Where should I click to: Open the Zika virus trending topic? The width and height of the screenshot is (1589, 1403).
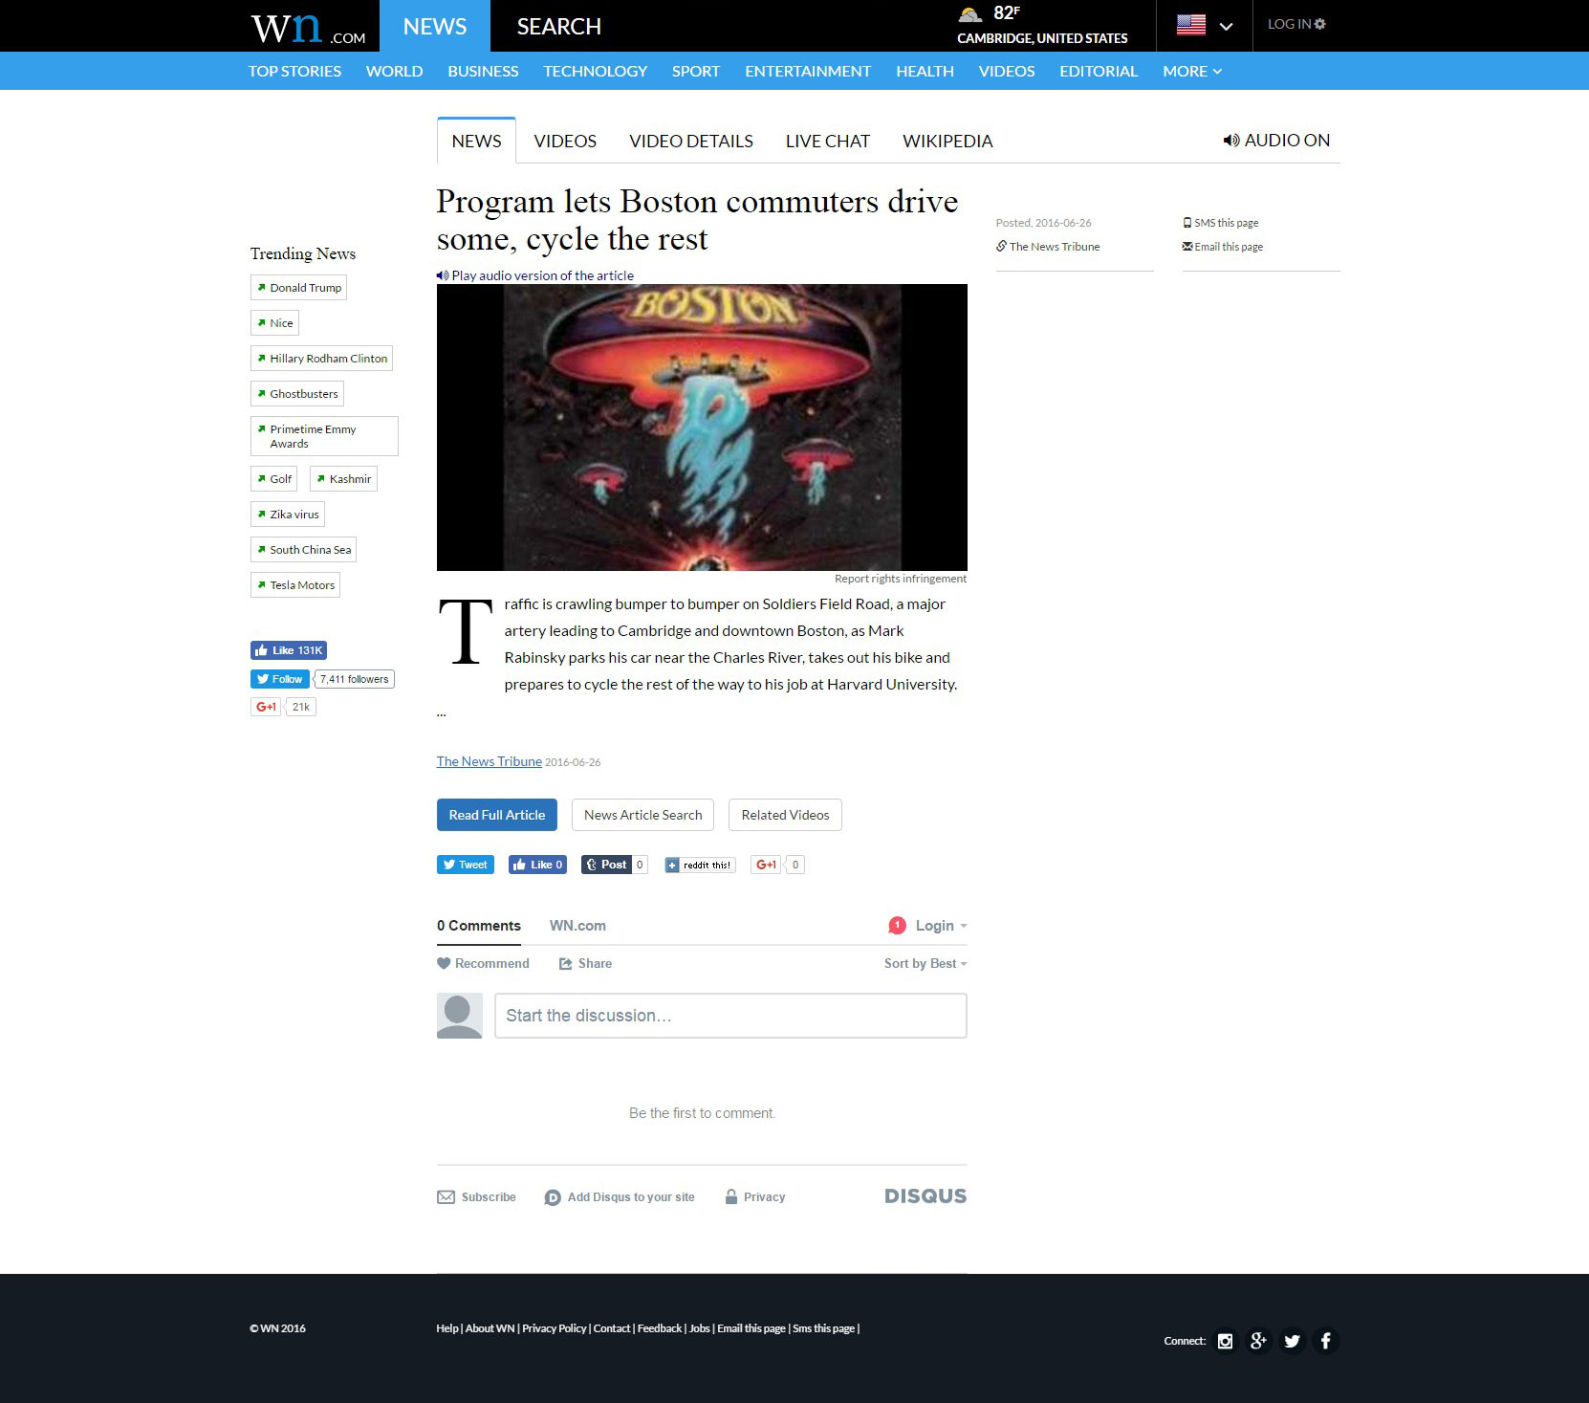[287, 515]
